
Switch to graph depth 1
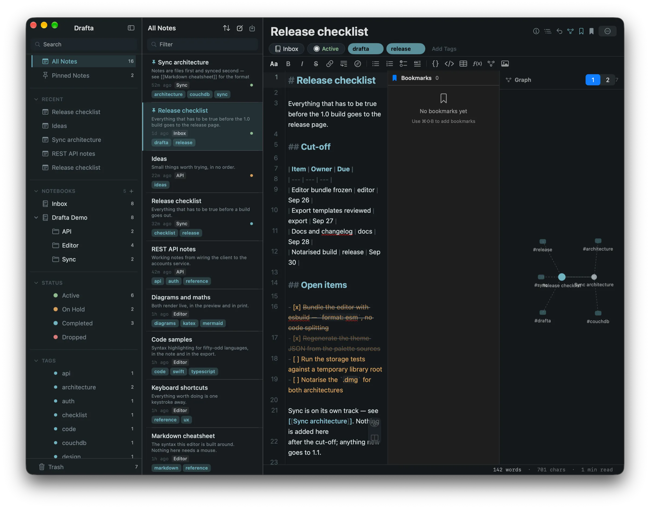(593, 80)
